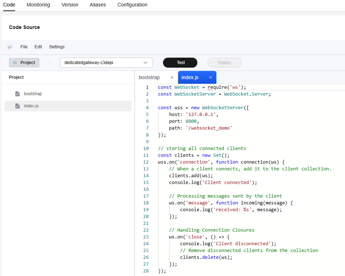The height and width of the screenshot is (276, 345).
Task: Select bootstrap file in Project tree
Action: [68, 94]
